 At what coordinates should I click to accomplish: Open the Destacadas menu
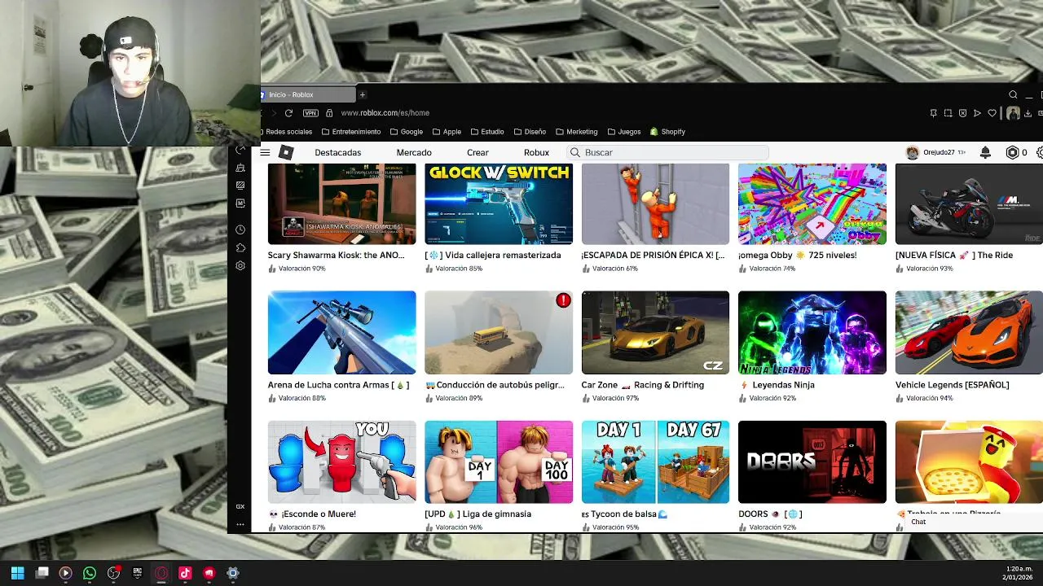(338, 152)
